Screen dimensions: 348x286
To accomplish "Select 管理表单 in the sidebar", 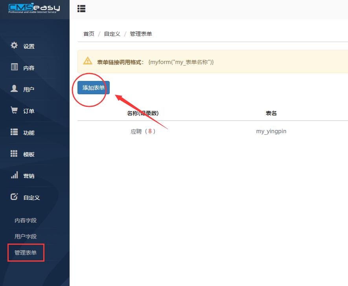I will 26,253.
